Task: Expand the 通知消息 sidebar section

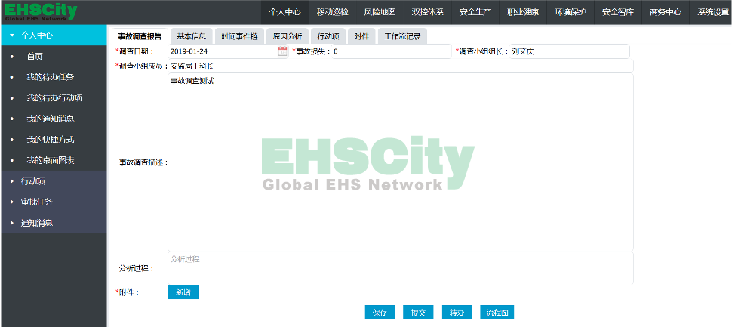Action: [x=54, y=222]
